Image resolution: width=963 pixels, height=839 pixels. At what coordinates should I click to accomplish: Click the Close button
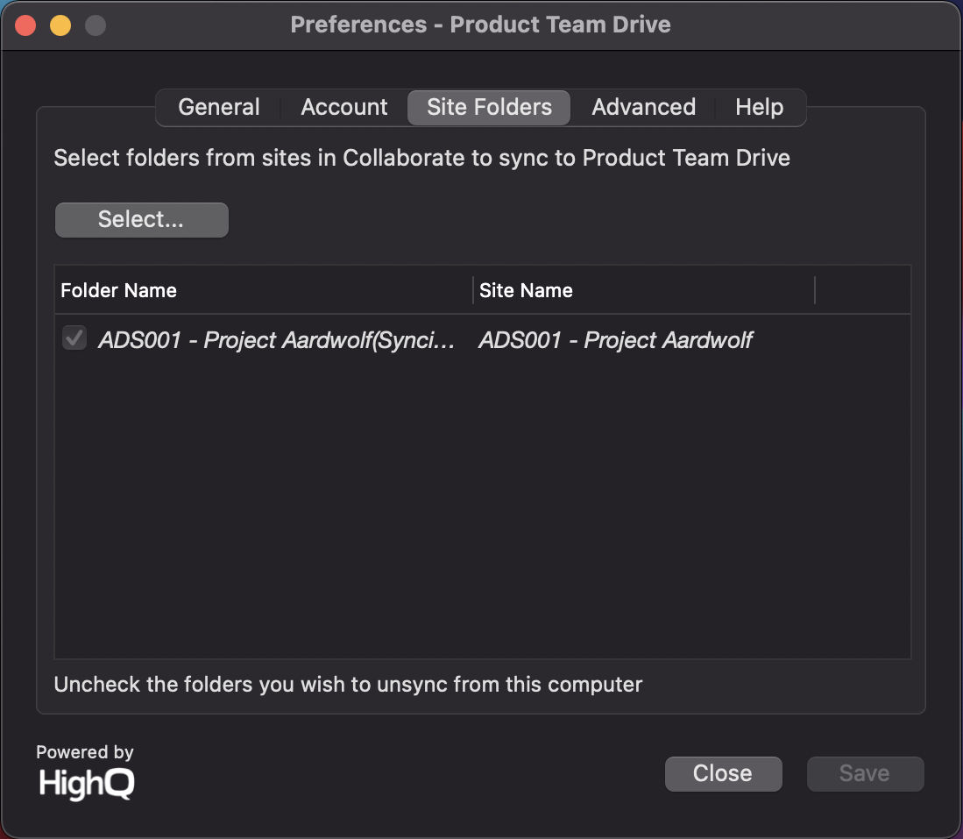click(x=723, y=773)
